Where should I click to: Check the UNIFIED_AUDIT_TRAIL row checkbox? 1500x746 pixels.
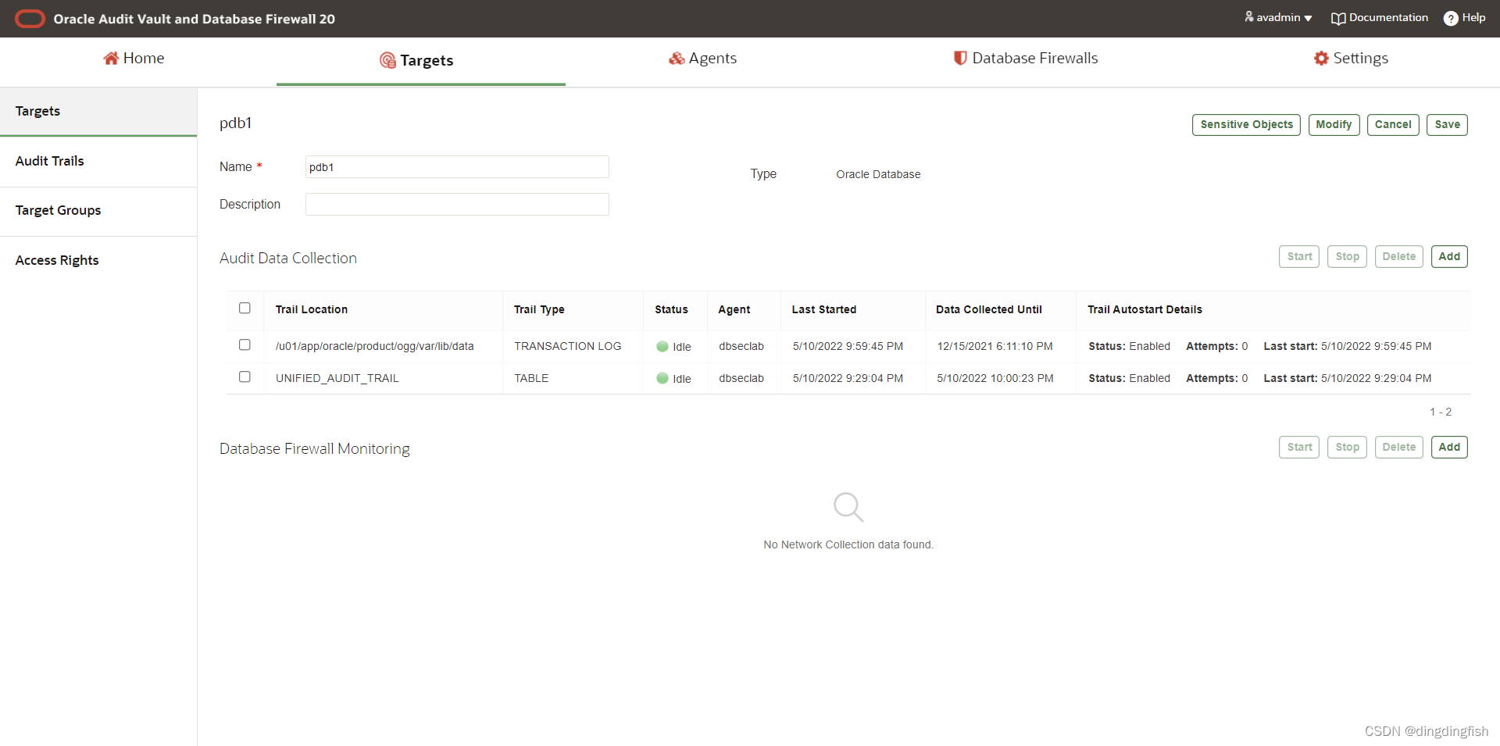[x=245, y=377]
